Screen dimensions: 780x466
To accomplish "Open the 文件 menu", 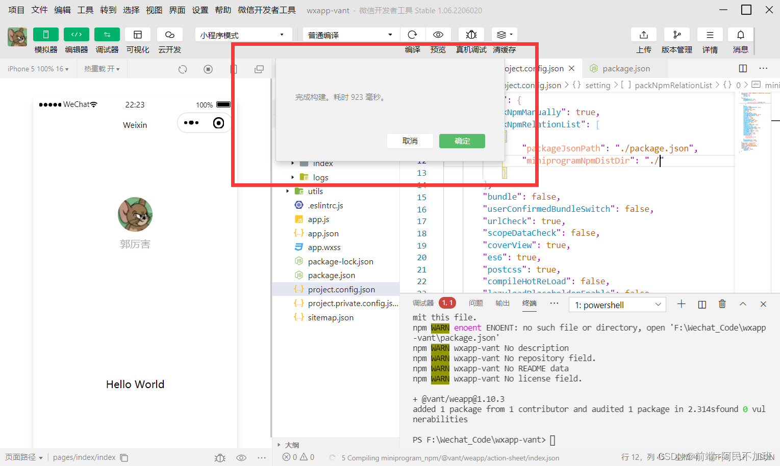I will coord(39,10).
